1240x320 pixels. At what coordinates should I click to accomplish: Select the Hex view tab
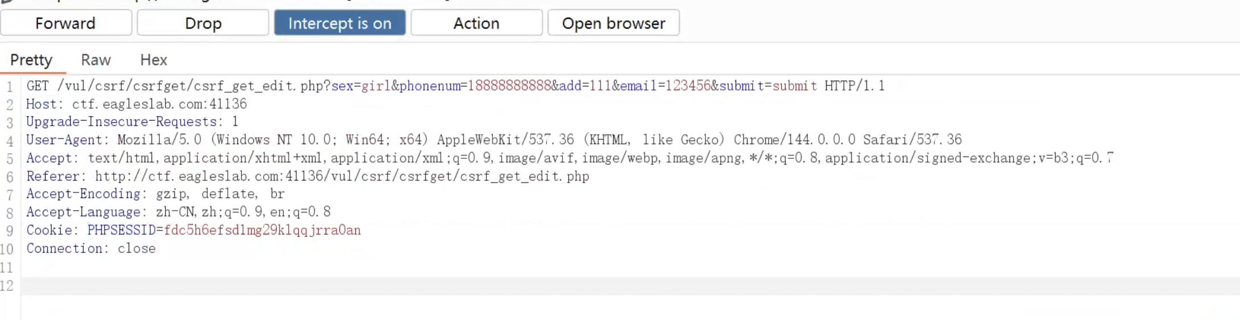[154, 60]
